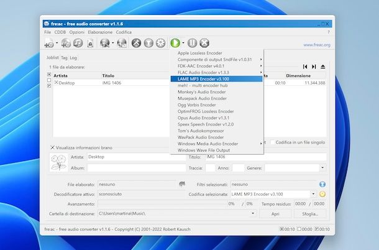
Task: Open general settings wrench icon
Action: 136,43
